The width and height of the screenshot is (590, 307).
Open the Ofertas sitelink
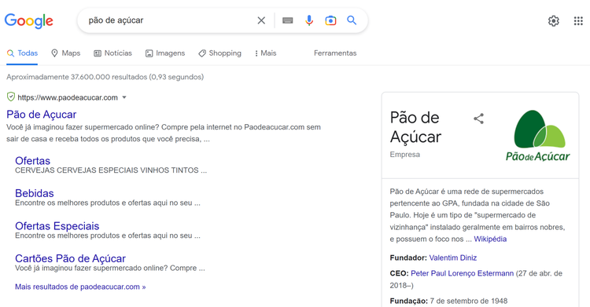[x=33, y=161]
